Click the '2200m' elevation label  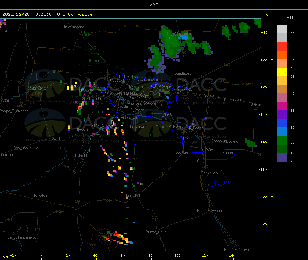coord(91,245)
